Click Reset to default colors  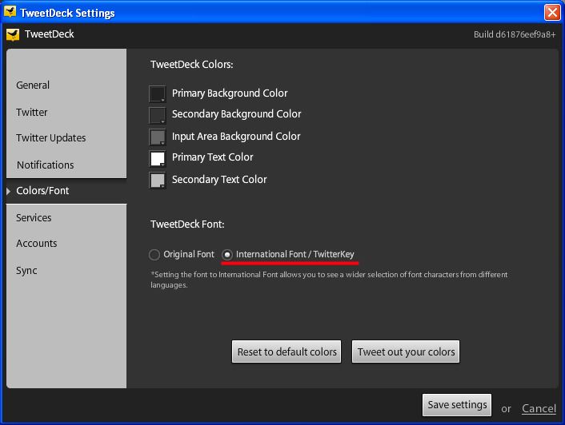287,352
